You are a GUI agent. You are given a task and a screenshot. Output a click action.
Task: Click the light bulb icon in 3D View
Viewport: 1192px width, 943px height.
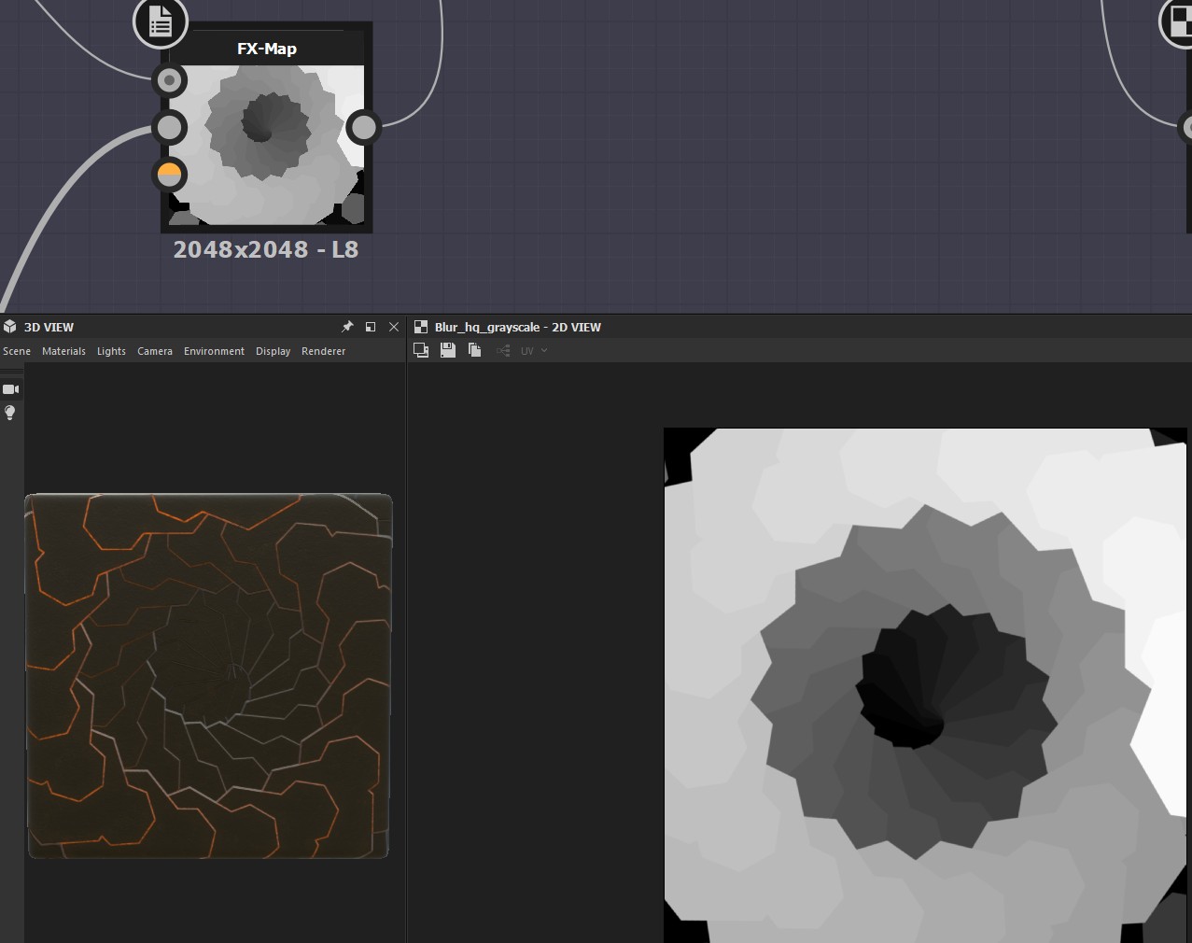tap(10, 413)
